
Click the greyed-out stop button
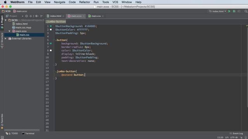239,11
